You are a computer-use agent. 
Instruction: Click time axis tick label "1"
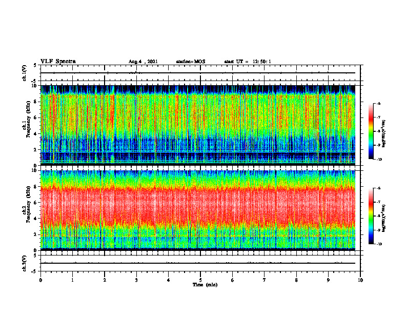(72, 280)
